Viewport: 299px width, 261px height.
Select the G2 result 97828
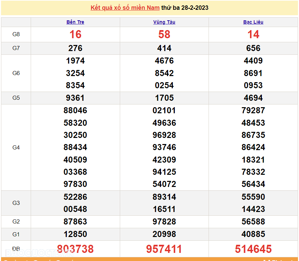pos(164,222)
